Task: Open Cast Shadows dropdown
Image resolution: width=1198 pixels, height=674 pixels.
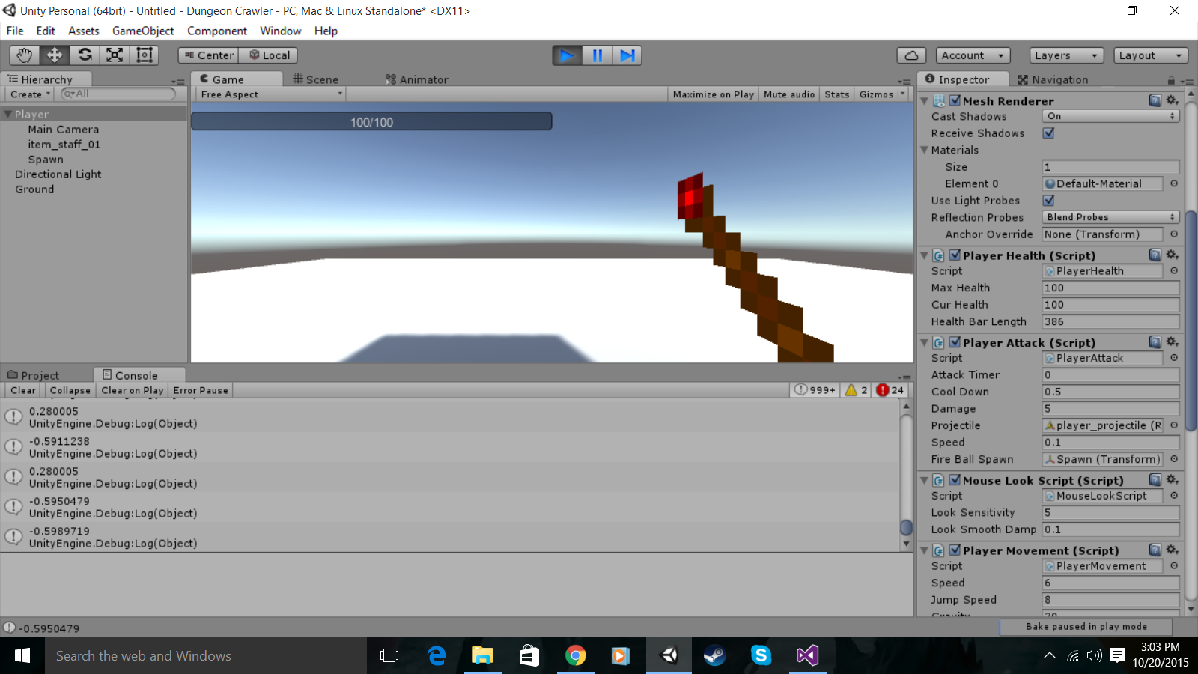Action: point(1110,116)
